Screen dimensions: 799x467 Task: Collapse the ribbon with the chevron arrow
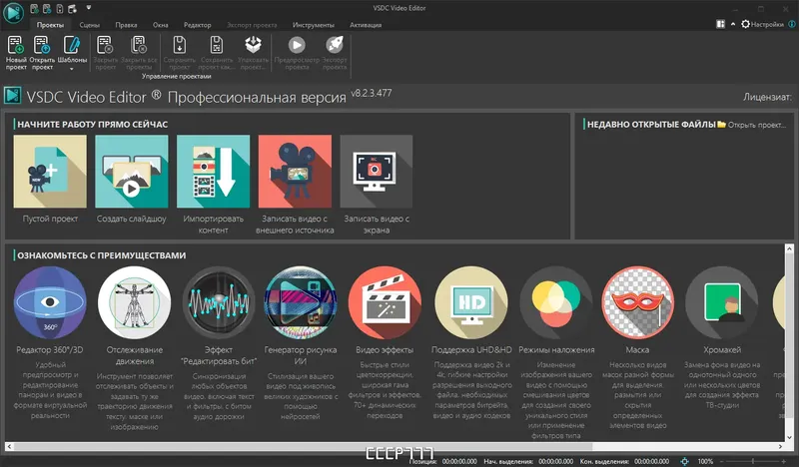point(733,24)
